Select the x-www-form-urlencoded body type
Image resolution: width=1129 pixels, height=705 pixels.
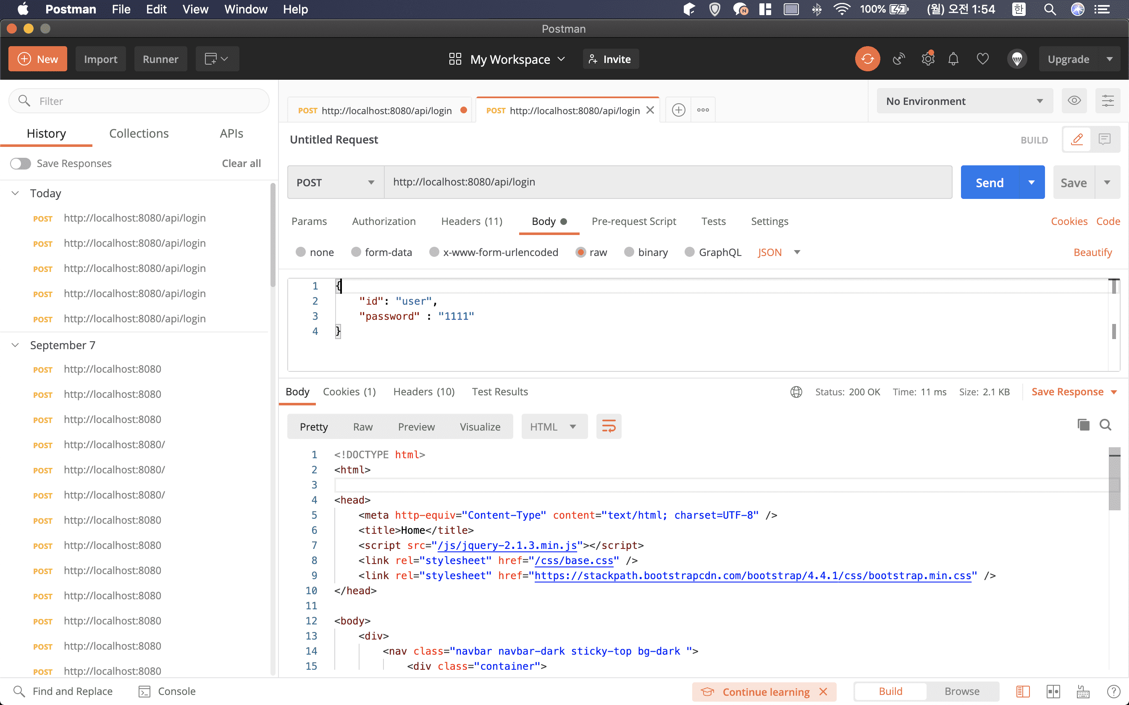coord(434,252)
